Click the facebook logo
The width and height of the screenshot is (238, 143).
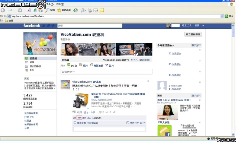pos(32,26)
